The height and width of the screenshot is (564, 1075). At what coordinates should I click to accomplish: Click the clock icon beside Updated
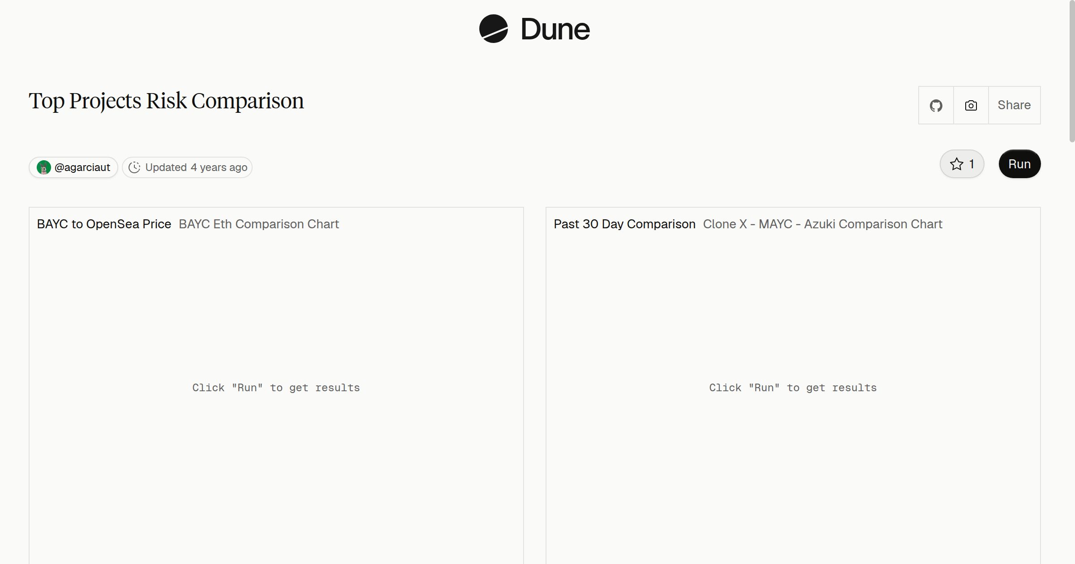(x=134, y=167)
